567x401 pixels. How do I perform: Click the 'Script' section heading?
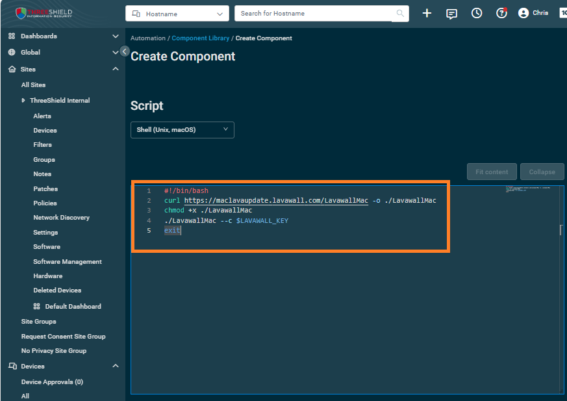pyautogui.click(x=147, y=106)
